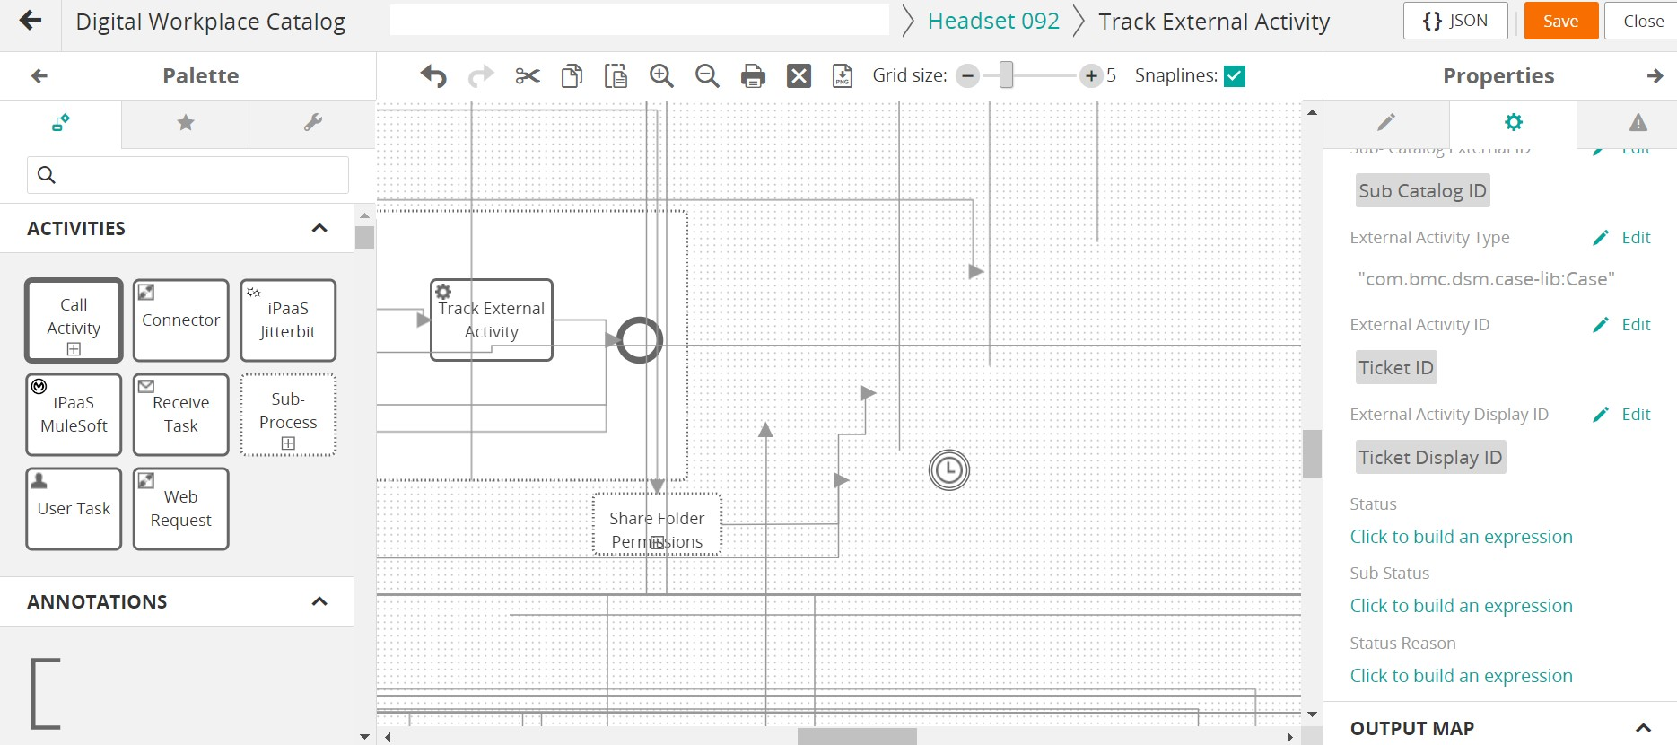The height and width of the screenshot is (745, 1677).
Task: Clear the canvas with the X icon
Action: click(799, 76)
